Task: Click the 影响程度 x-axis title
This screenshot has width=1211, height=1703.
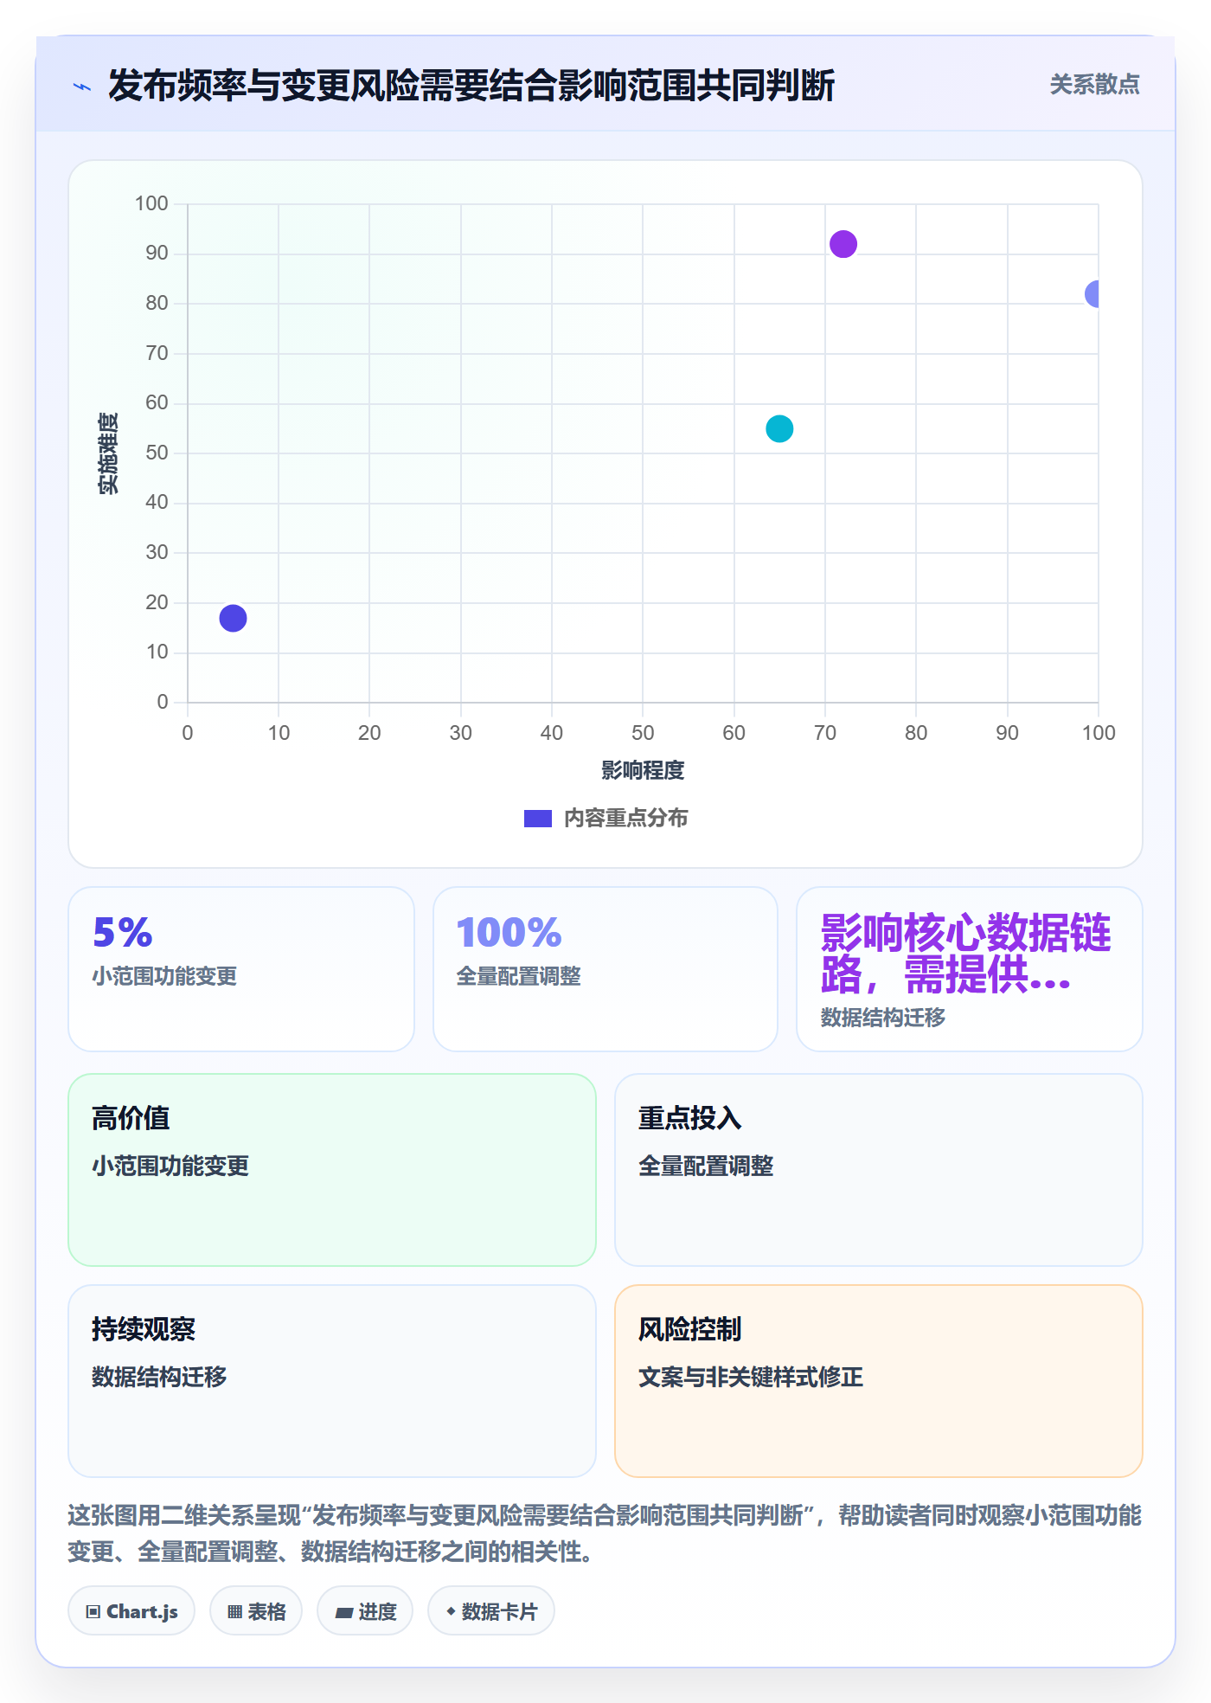Action: pos(643,770)
